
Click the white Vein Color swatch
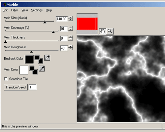(24, 70)
